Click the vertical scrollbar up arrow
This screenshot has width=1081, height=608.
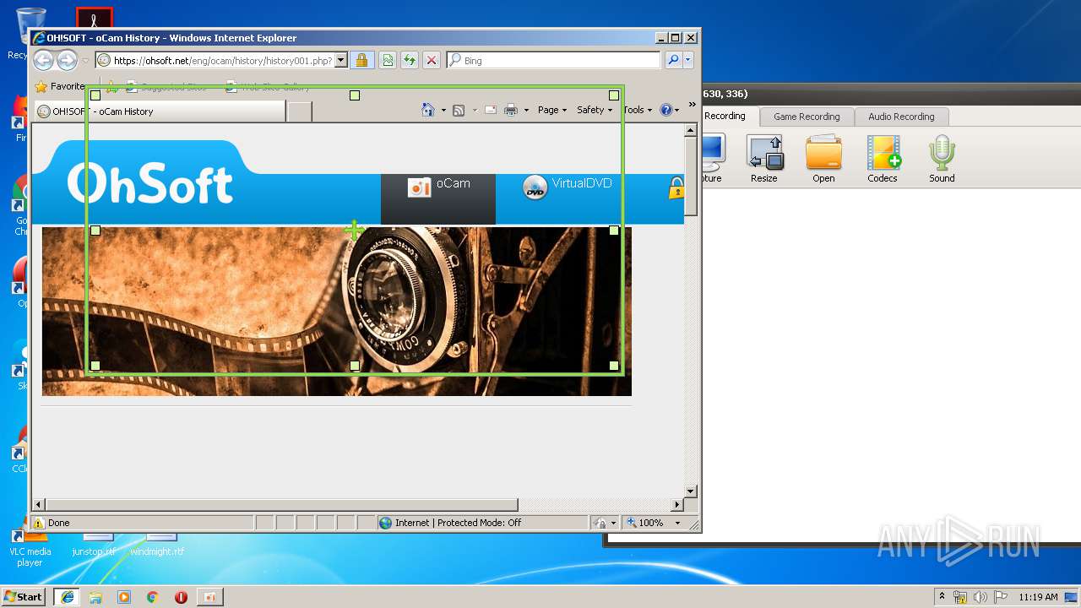pyautogui.click(x=690, y=130)
